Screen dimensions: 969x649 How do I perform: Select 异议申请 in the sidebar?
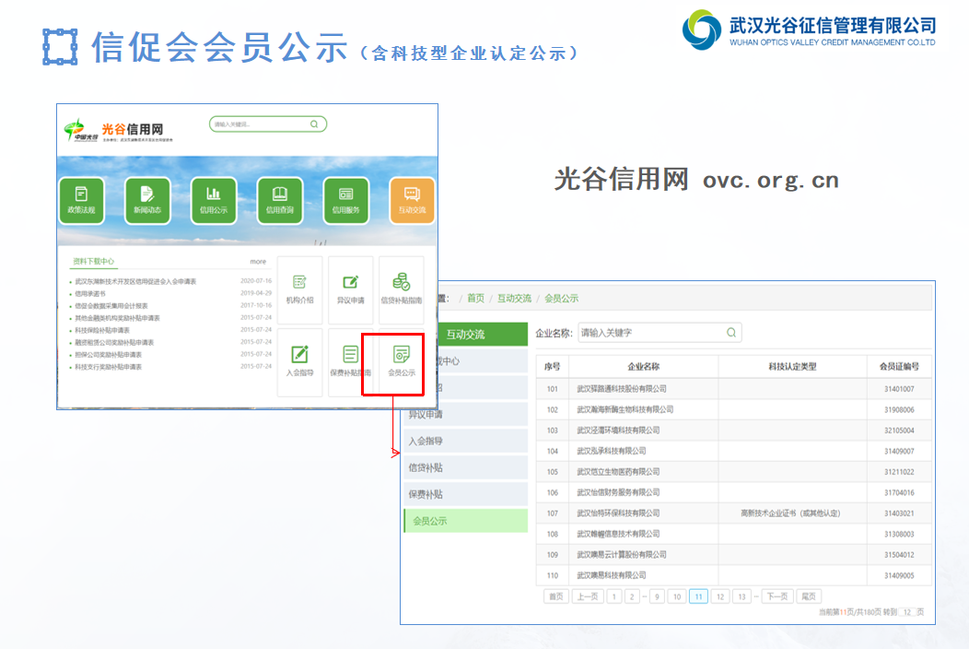point(466,415)
